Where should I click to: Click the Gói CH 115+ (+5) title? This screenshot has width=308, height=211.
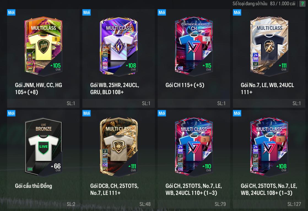click(185, 85)
